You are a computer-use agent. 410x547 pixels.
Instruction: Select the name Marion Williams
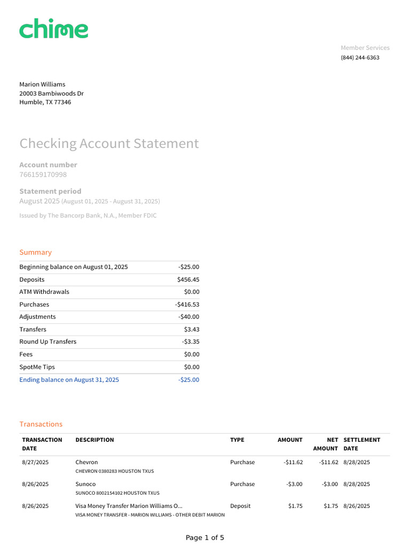pyautogui.click(x=42, y=84)
